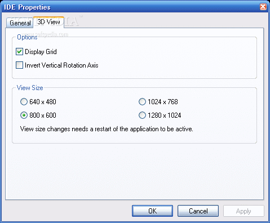Select the 3D View tab
The image size is (270, 223).
tap(48, 22)
